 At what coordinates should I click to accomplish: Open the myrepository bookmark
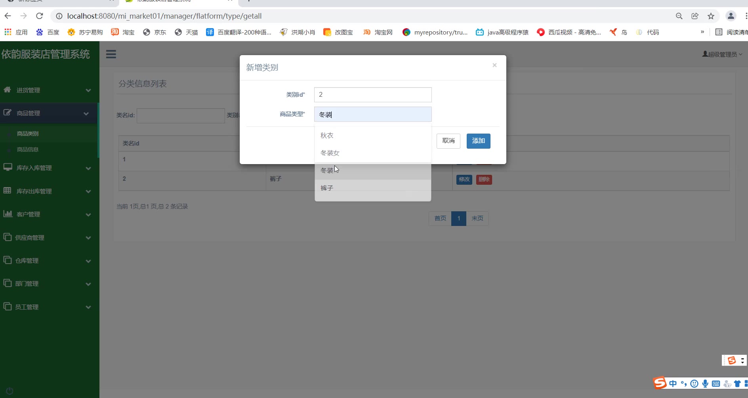coord(435,32)
